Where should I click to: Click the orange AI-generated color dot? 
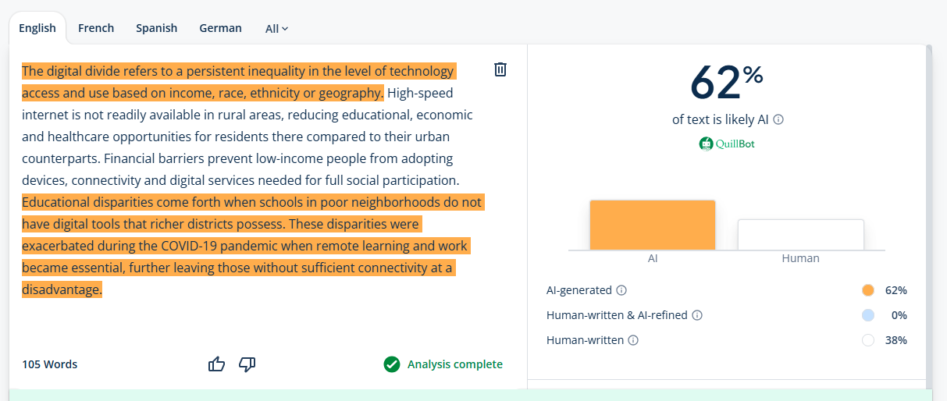click(868, 290)
